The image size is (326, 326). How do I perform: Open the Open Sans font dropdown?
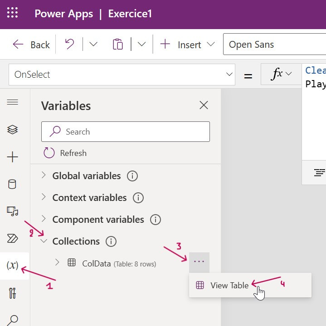274,44
